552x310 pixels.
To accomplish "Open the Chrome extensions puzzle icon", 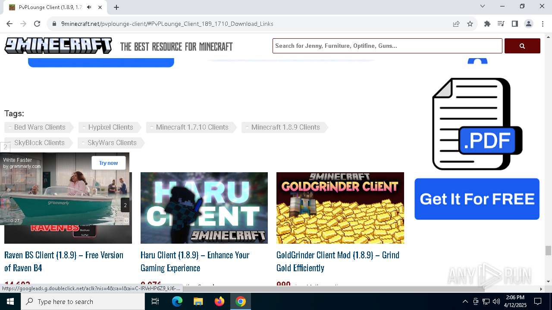I will coord(487,24).
